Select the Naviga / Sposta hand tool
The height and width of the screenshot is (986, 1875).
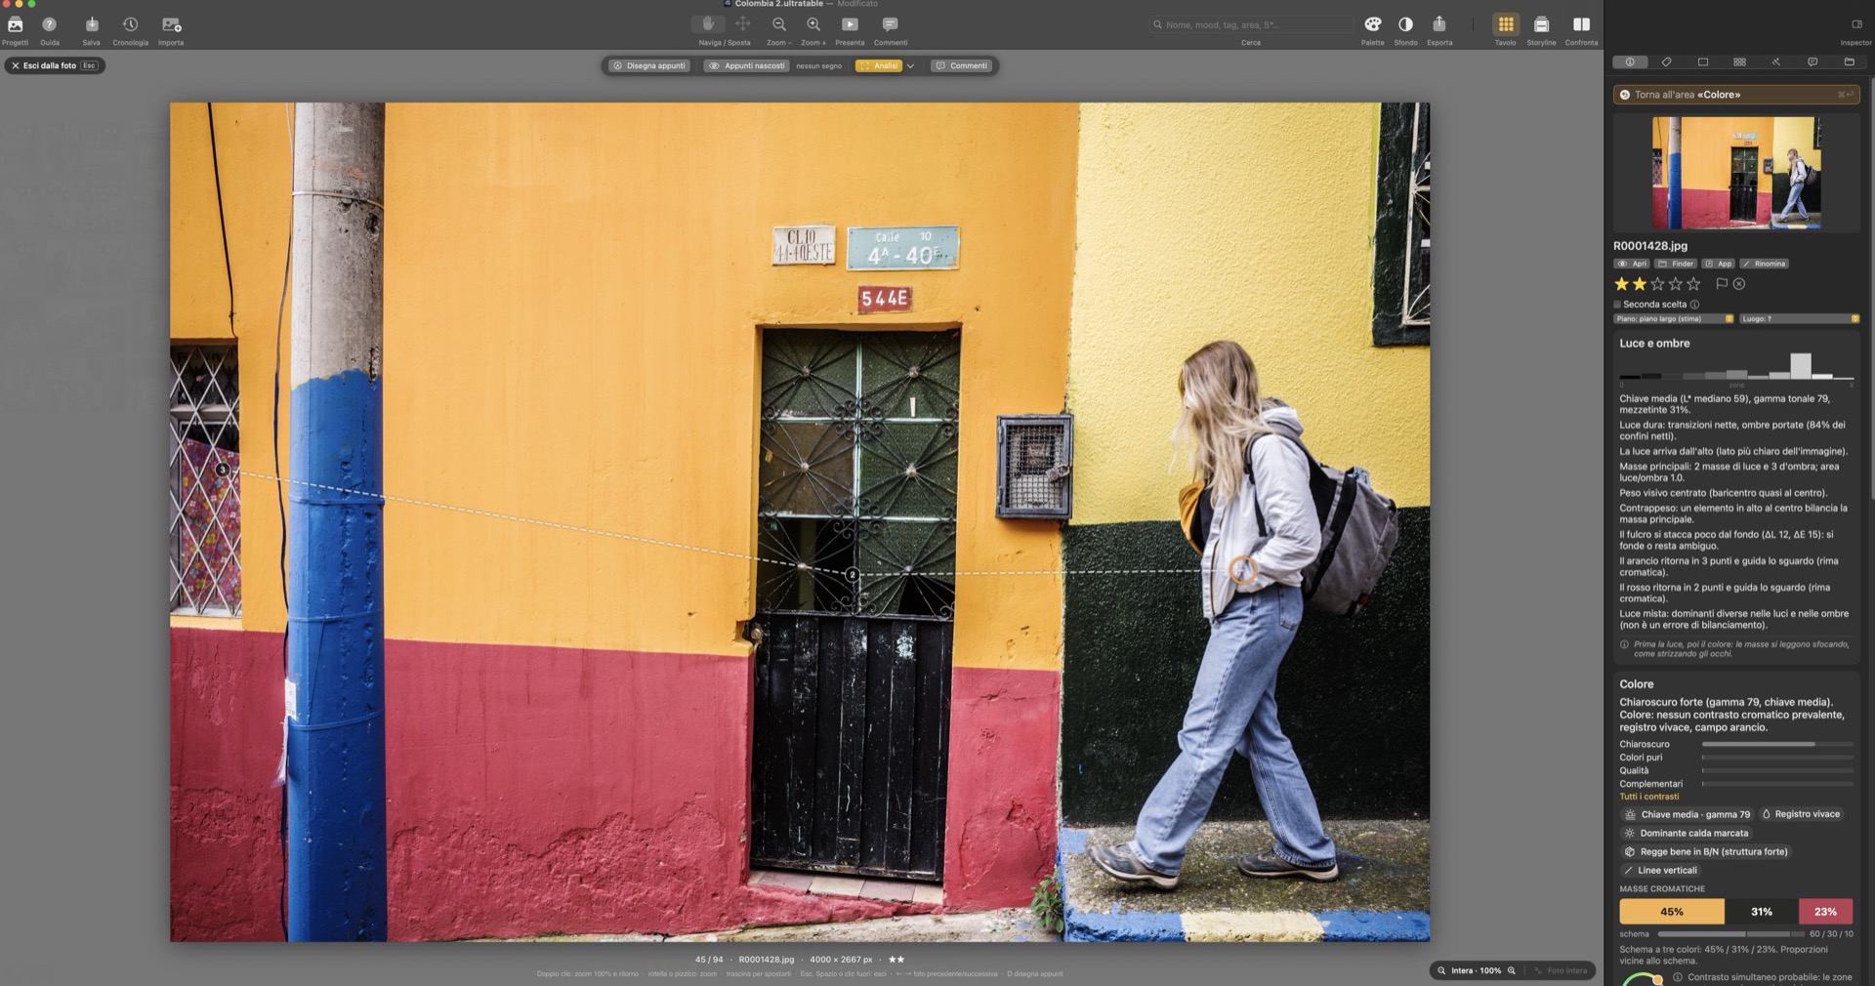tap(708, 24)
